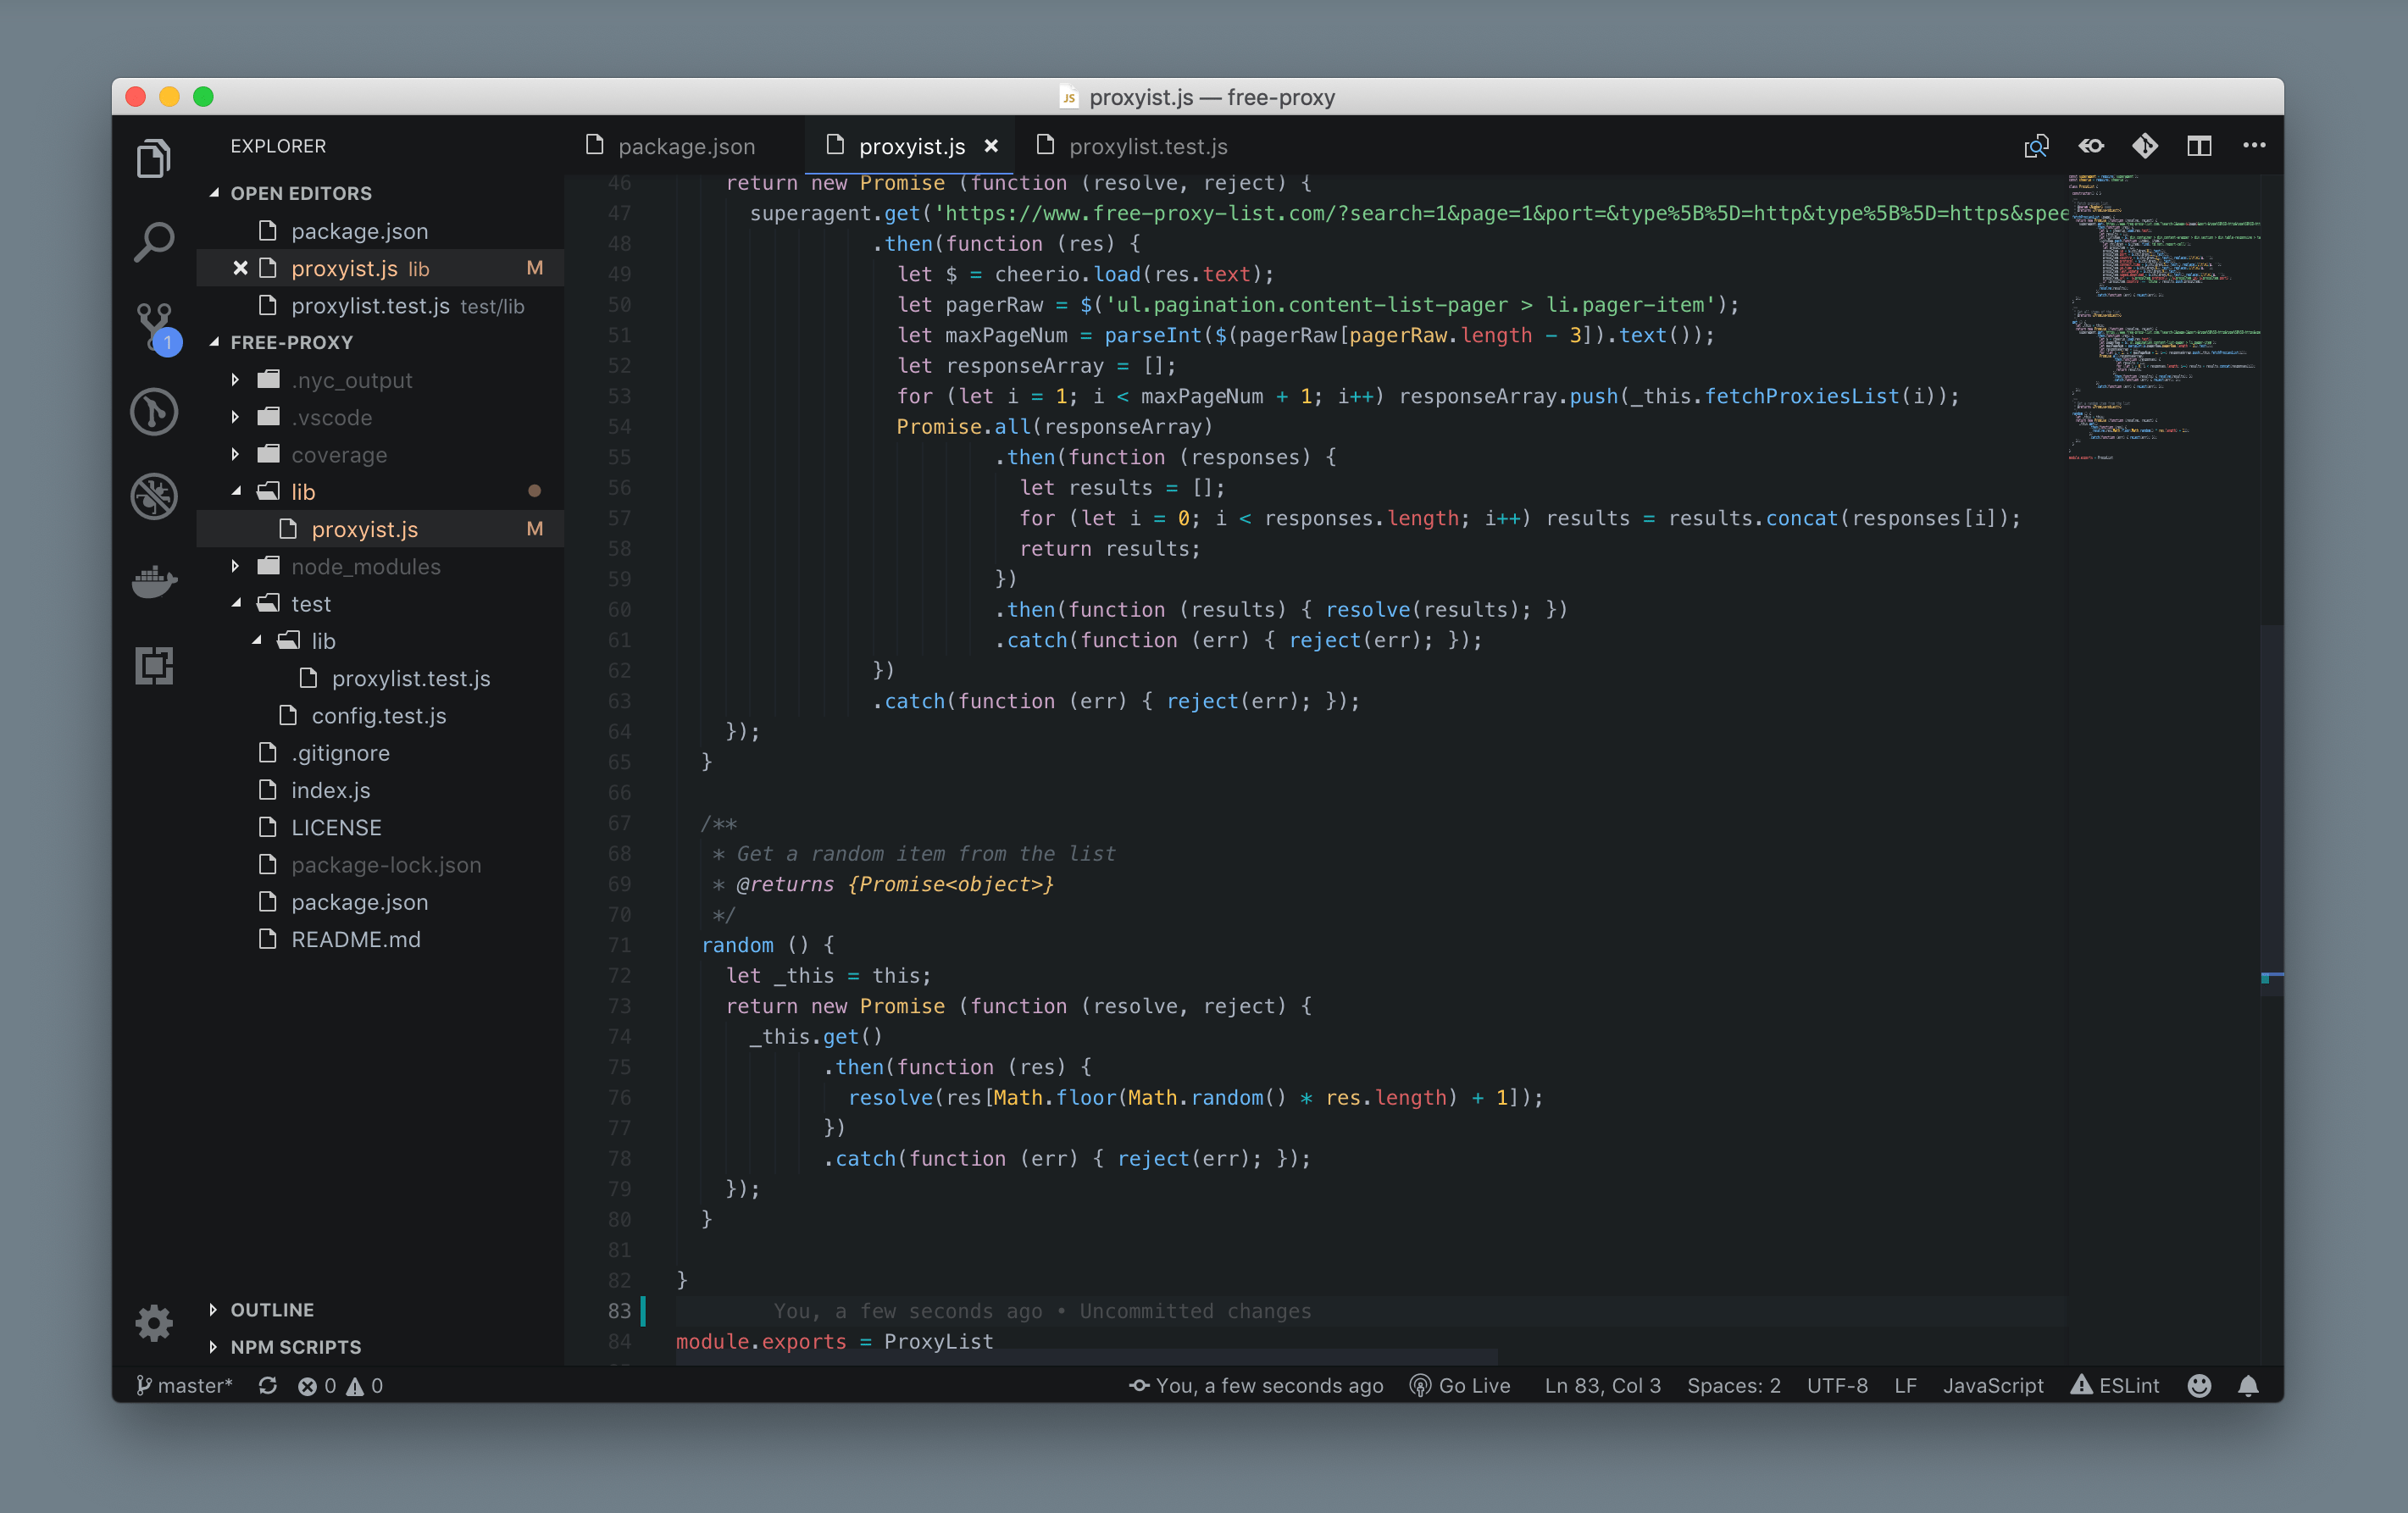Switch to the package.json tab
2408x1513 pixels.
pos(685,145)
